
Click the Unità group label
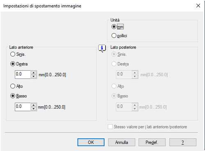point(115,20)
